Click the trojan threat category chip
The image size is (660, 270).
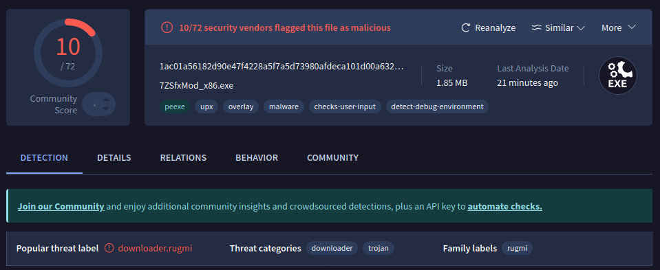[379, 248]
